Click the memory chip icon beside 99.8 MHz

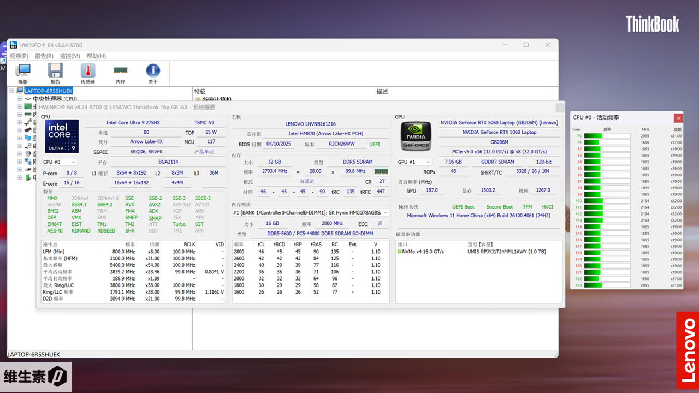(x=381, y=171)
